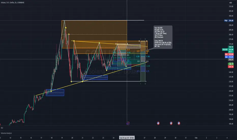Click the 310.00 level on price axis
This screenshot has height=140, width=237.
pos(231,7)
